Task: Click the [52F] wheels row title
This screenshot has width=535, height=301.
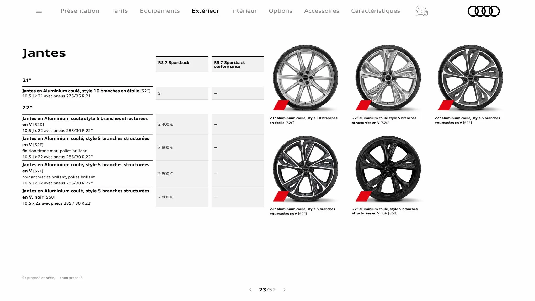Action: click(x=86, y=168)
